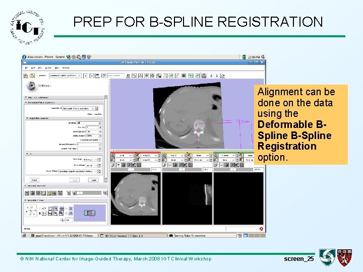
Task: Click the yellow viewer slice offset slider
Action: [x=182, y=170]
